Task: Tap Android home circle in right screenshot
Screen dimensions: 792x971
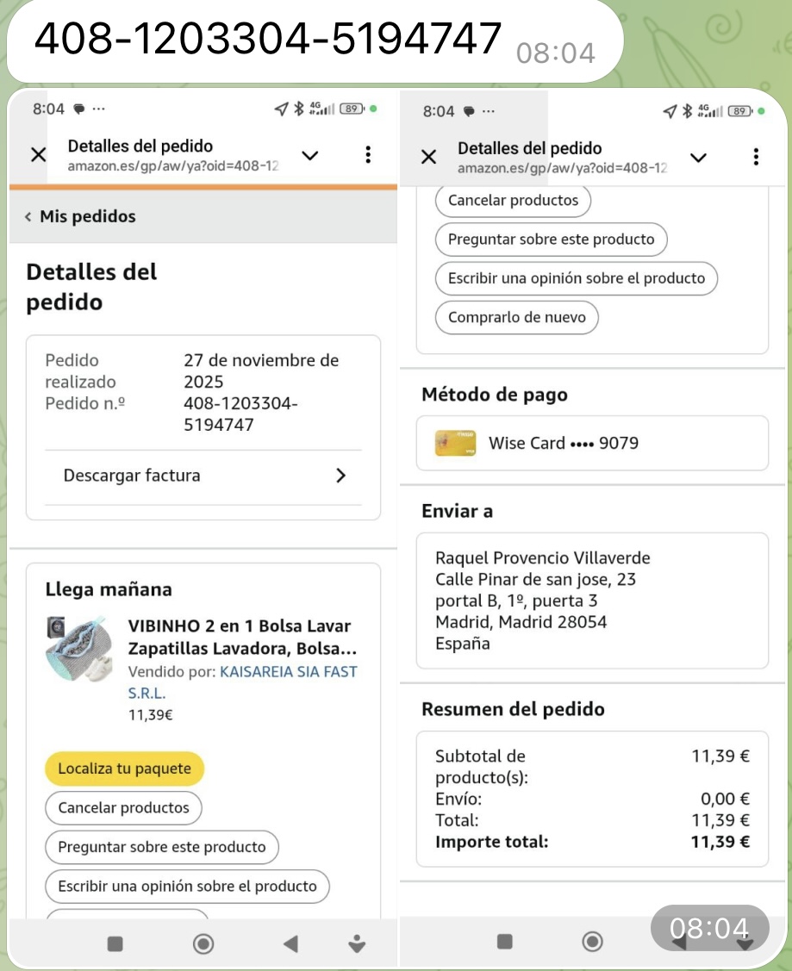Action: 593,942
